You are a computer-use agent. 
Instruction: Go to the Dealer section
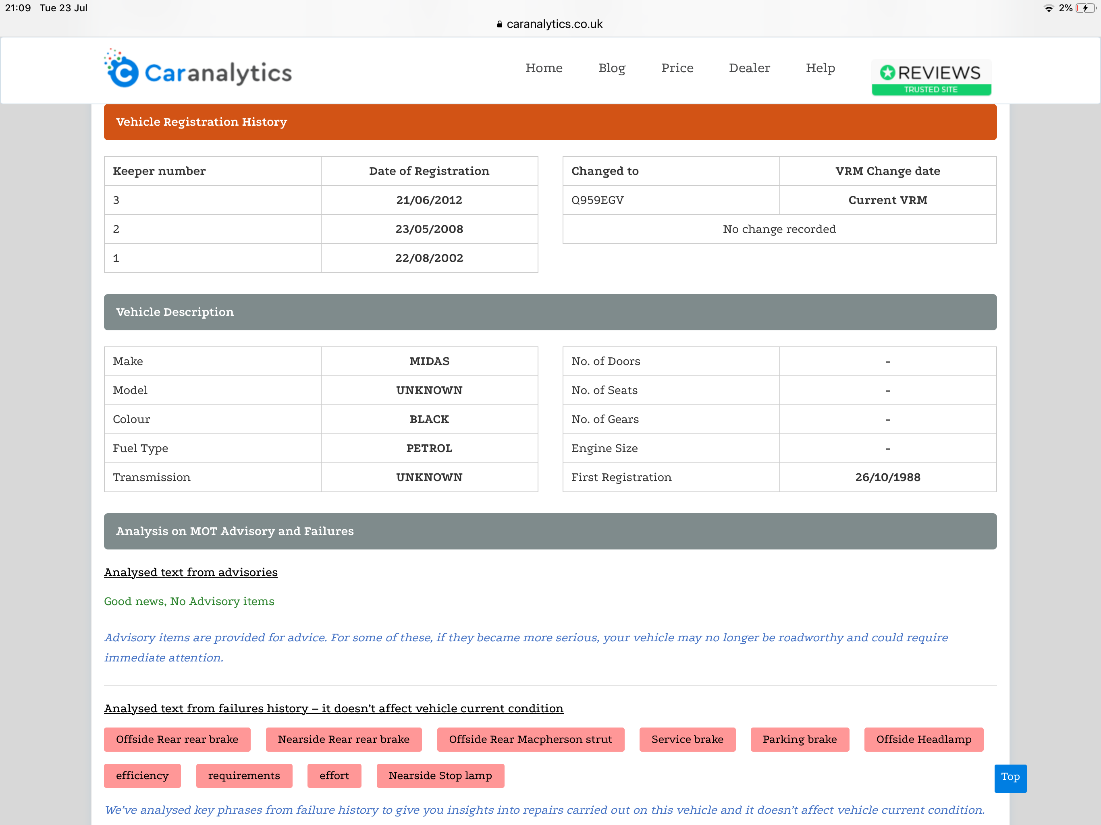tap(750, 68)
